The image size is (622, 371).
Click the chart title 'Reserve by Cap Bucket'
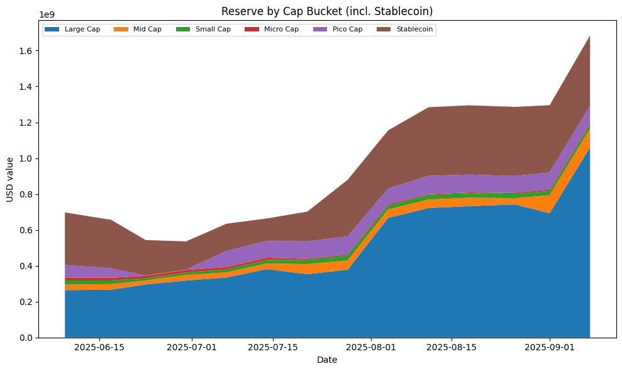326,11
